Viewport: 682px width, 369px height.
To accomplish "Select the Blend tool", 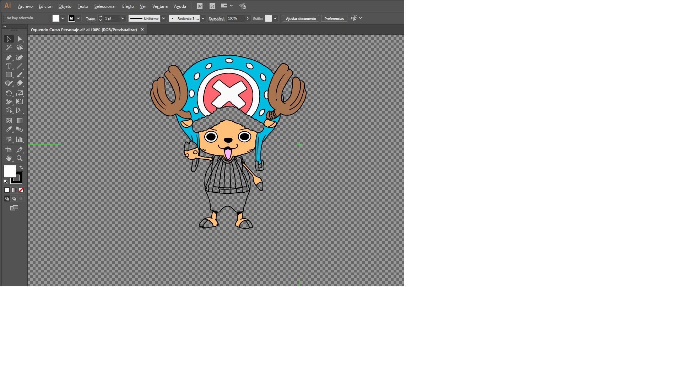I will (x=20, y=130).
